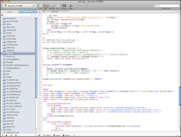This screenshot has height=137, width=181.
Task: Close the edit.asp tab with its circle
Action: [x=44, y=12]
